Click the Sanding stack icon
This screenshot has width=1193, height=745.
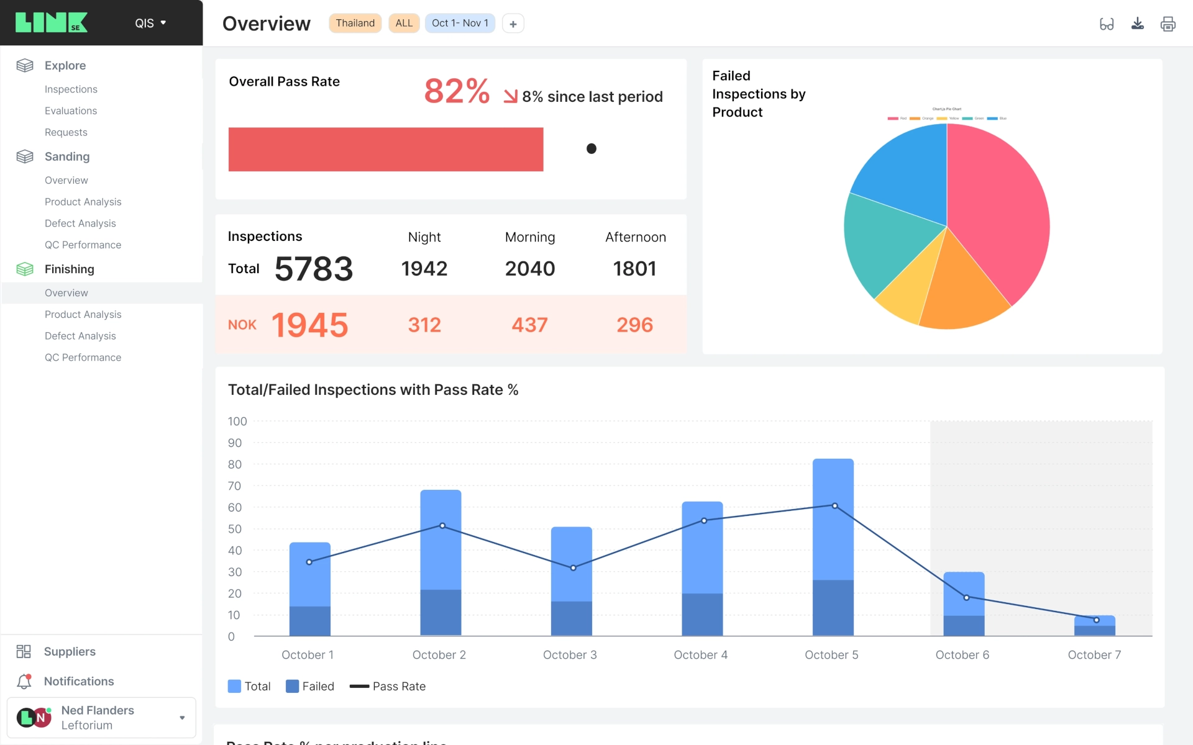25,156
